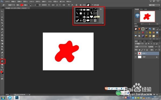Open the layer blend mode dropdown
Image resolution: width=161 pixels, height=100 pixels.
141,47
